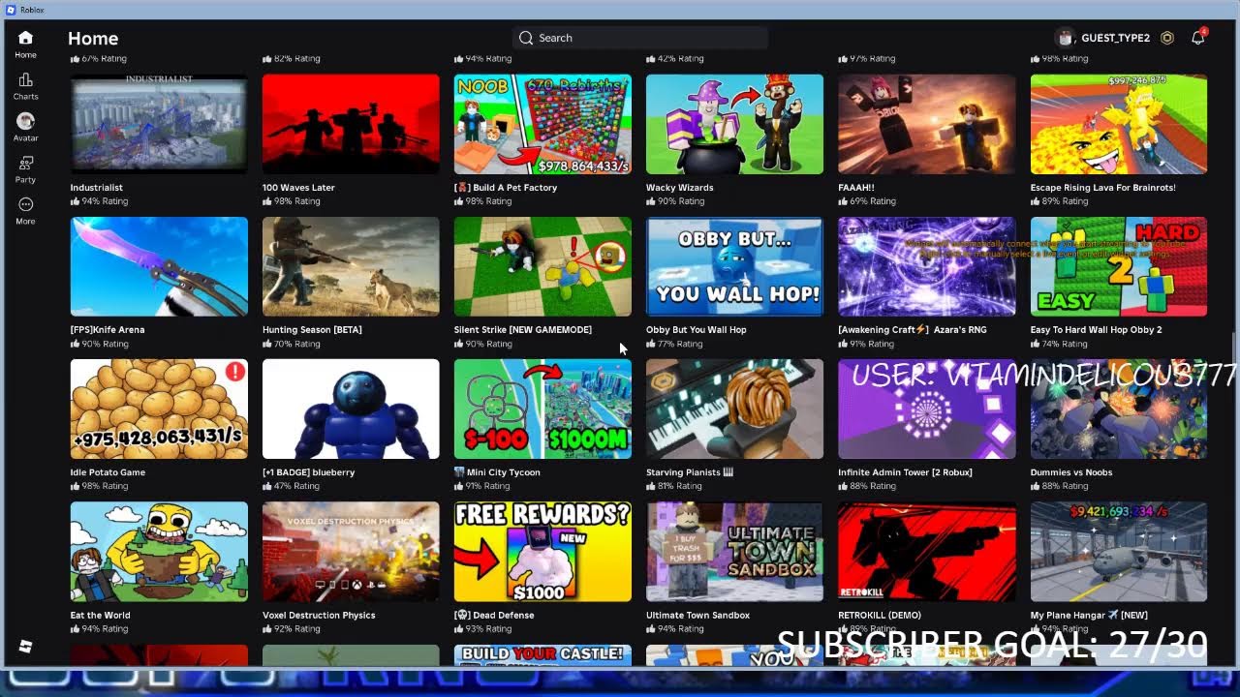Open the Robux balance icon

1167,38
